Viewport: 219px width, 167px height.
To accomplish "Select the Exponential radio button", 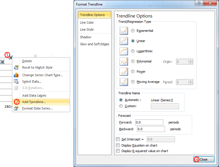I will (133, 31).
